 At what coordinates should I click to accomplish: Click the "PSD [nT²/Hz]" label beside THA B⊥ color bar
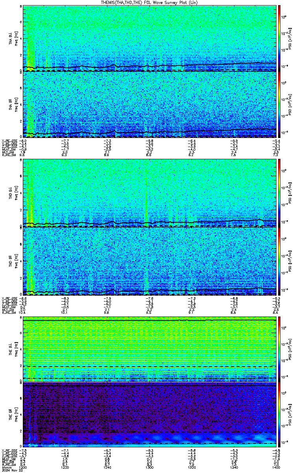click(x=290, y=39)
